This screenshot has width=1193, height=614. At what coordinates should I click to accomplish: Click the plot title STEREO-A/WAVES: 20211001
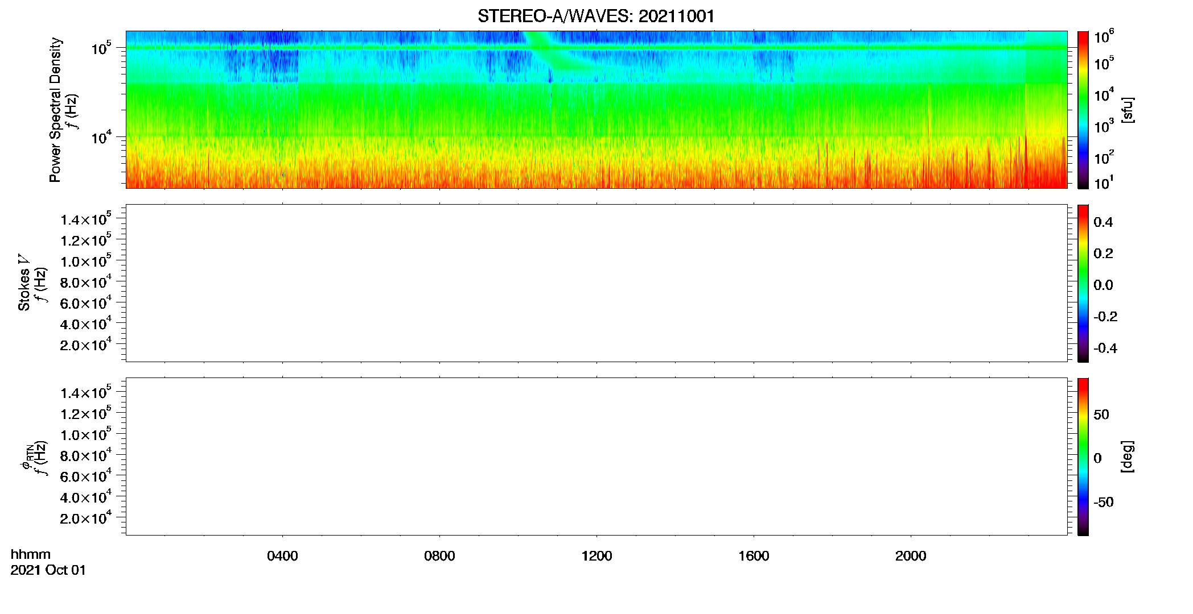point(596,16)
